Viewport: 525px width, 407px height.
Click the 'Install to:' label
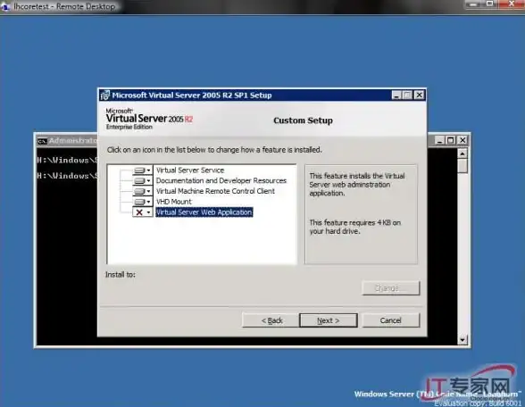[121, 275]
